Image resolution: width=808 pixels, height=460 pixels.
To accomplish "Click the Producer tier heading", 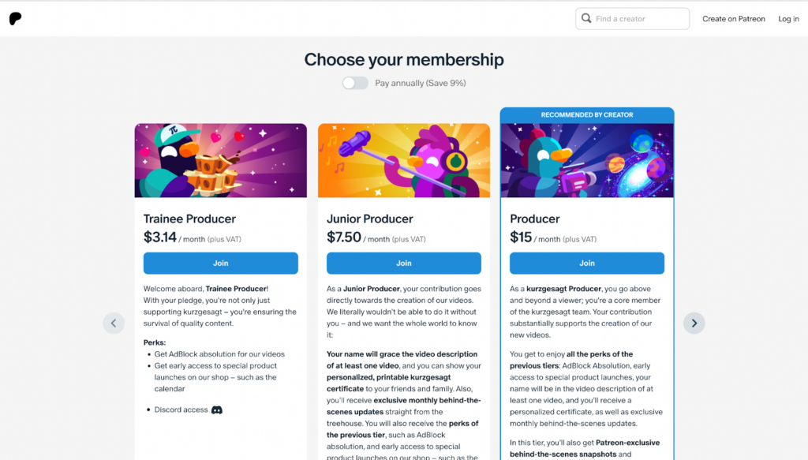I will pos(534,219).
